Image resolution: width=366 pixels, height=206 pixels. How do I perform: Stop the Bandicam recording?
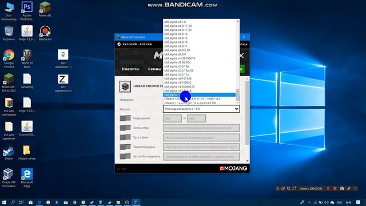pos(335,188)
